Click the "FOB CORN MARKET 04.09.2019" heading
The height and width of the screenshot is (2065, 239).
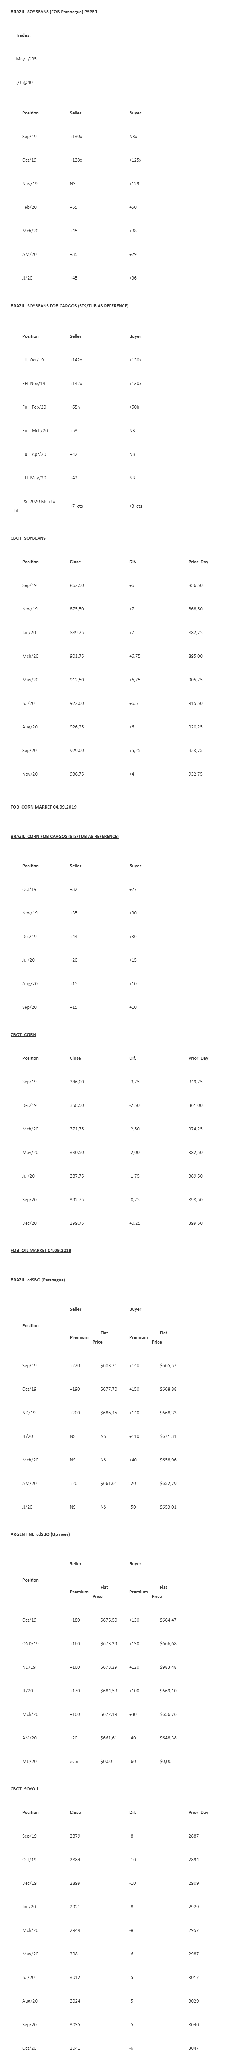pos(43,806)
